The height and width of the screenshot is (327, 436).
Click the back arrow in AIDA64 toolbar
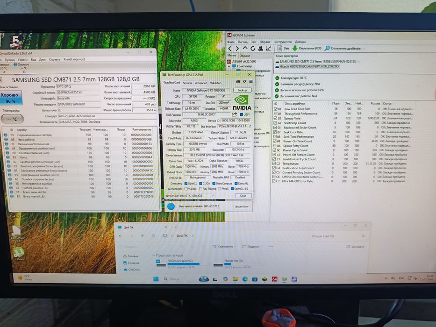[229, 49]
